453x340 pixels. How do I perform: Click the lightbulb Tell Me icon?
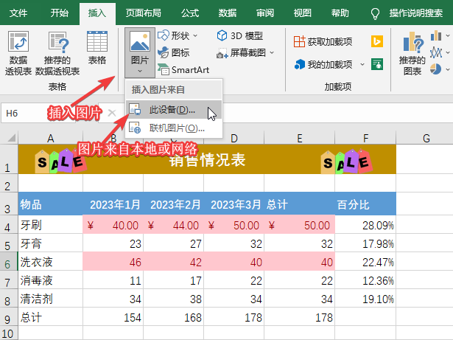pos(375,13)
